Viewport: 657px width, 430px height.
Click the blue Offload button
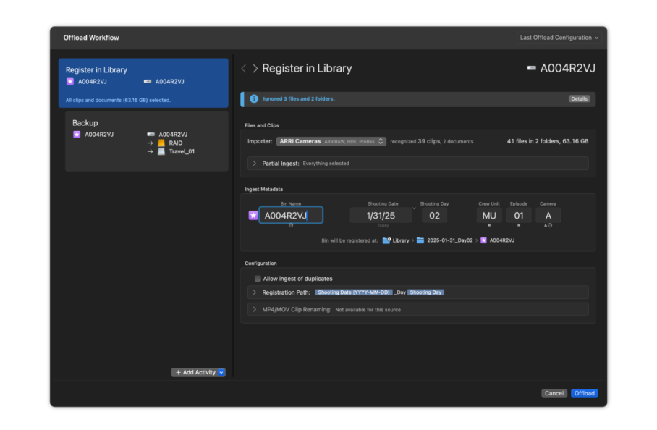coord(584,393)
